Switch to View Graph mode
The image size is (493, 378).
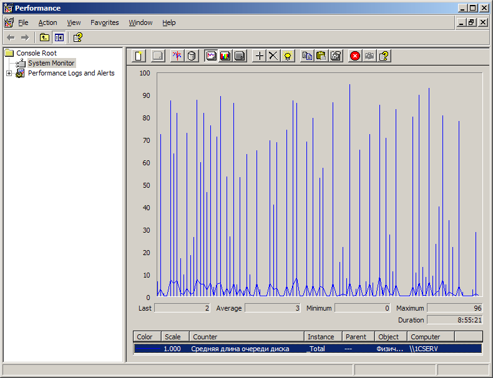point(211,56)
